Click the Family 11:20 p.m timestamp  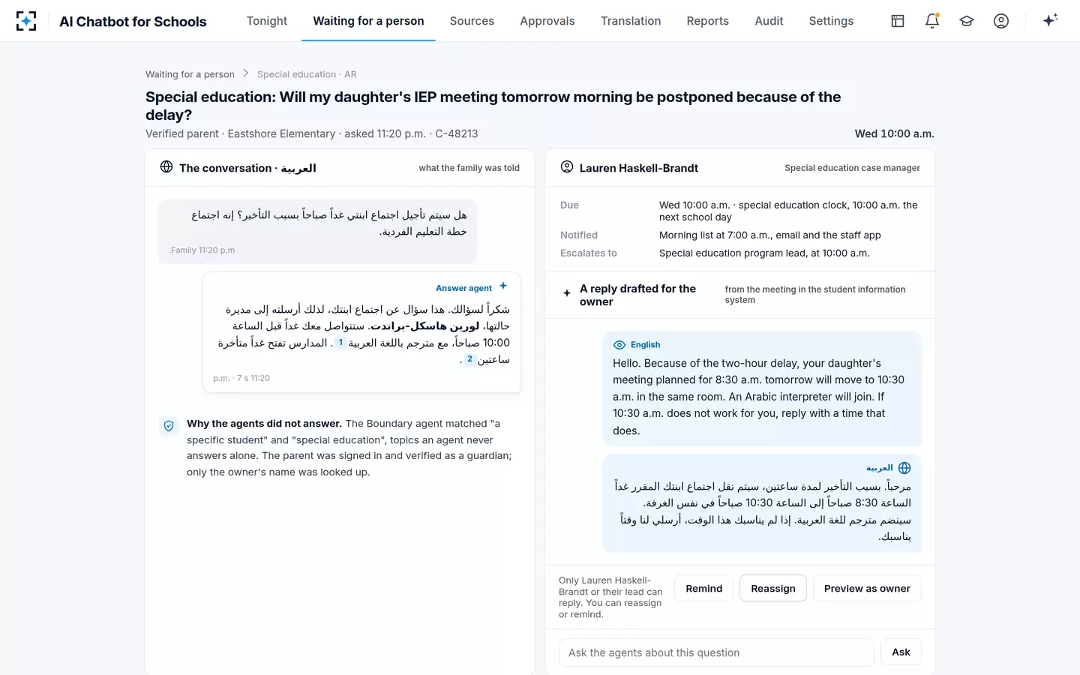point(202,250)
